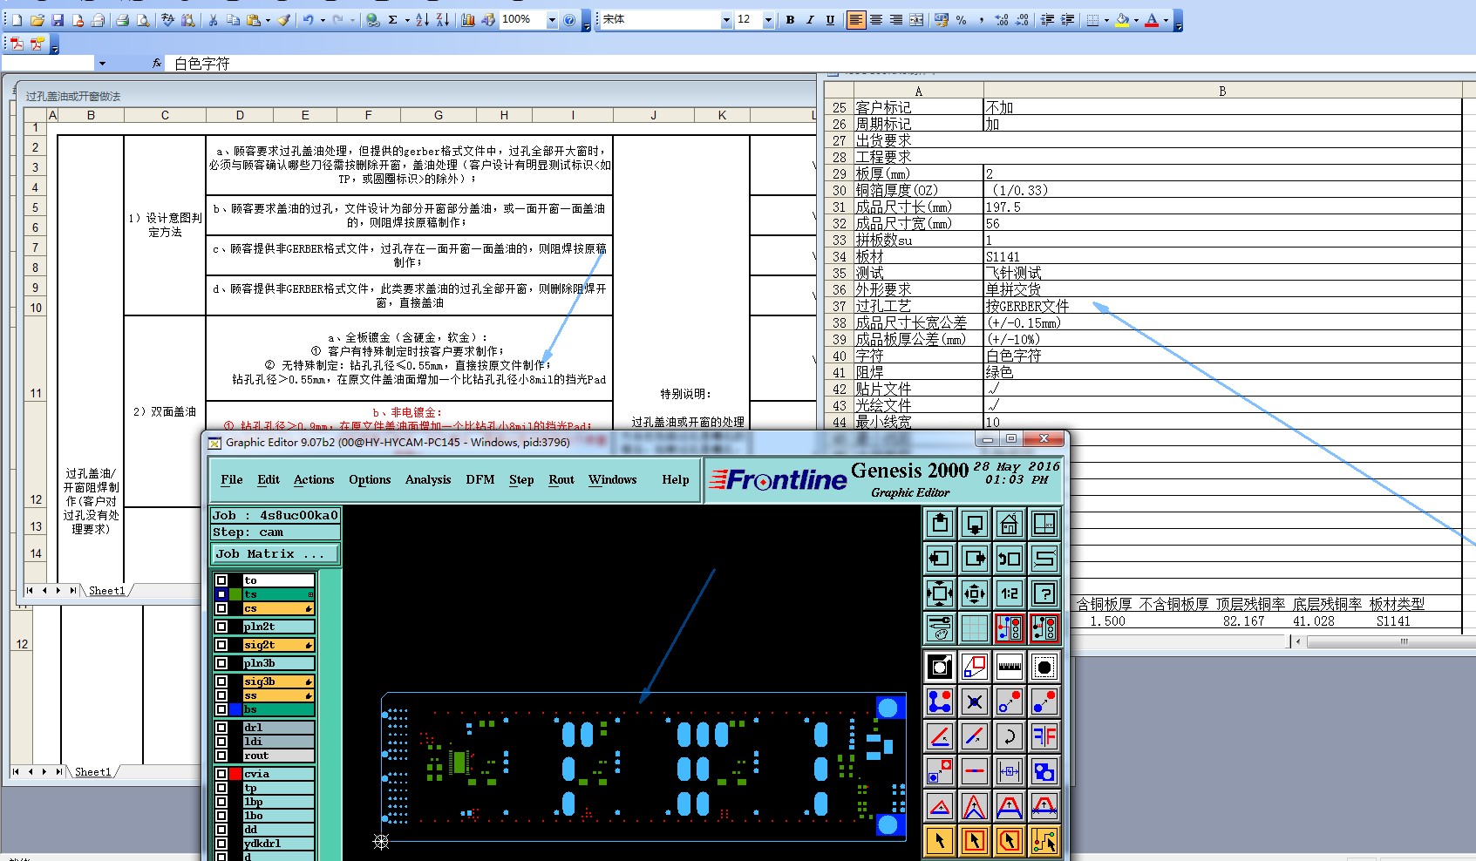Toggle the visibility checkbox of layer drl
Viewport: 1476px width, 861px height.
click(221, 728)
